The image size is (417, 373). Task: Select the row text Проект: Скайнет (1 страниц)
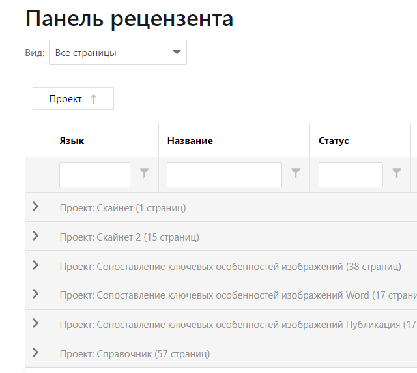pos(122,208)
